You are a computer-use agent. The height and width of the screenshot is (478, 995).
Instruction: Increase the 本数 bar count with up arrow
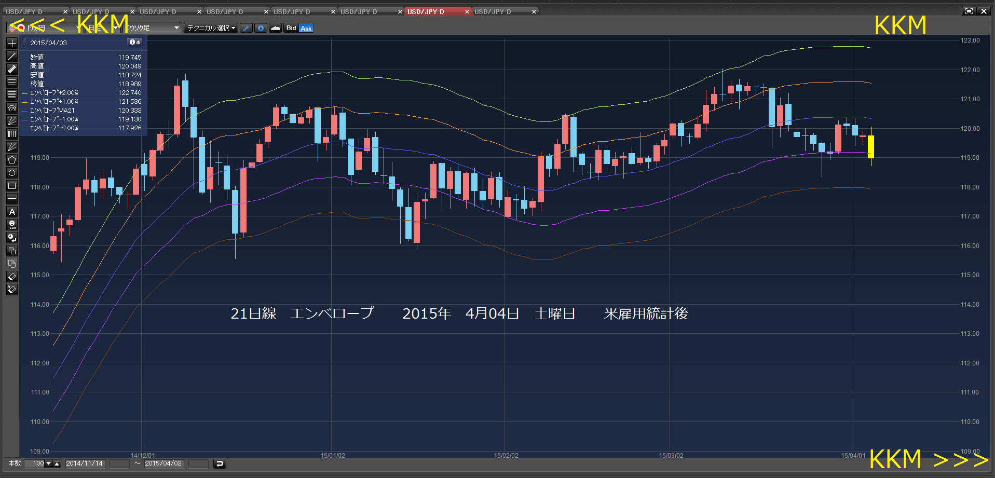tap(57, 463)
